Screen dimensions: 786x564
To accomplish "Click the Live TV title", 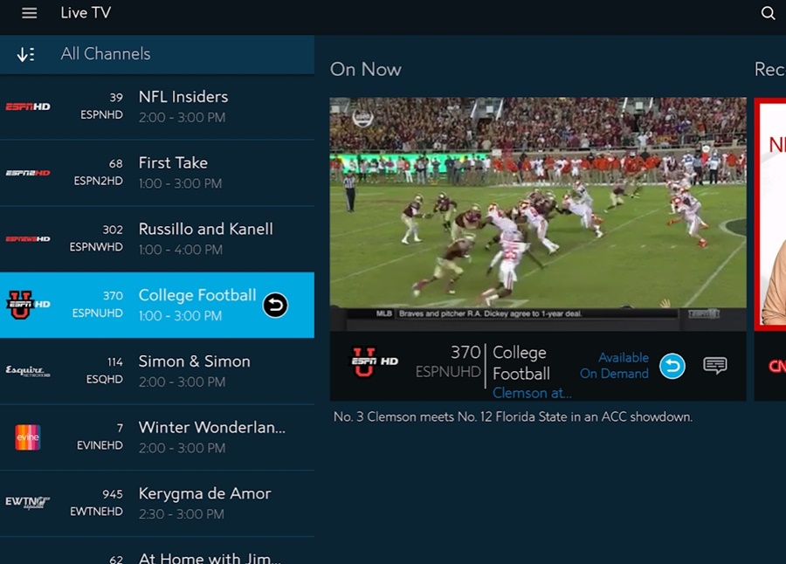I will coord(86,13).
